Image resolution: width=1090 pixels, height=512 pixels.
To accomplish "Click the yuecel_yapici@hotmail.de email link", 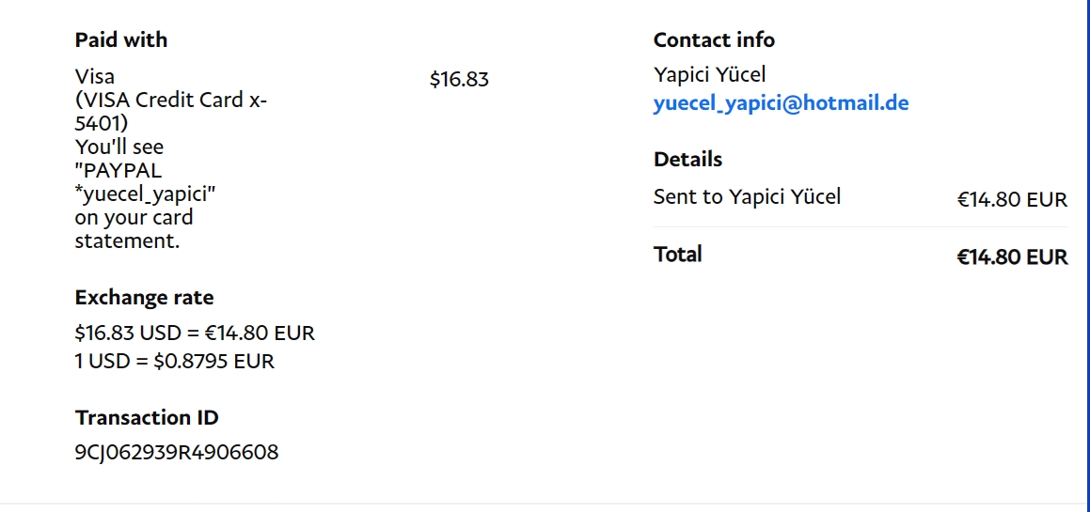I will 781,103.
